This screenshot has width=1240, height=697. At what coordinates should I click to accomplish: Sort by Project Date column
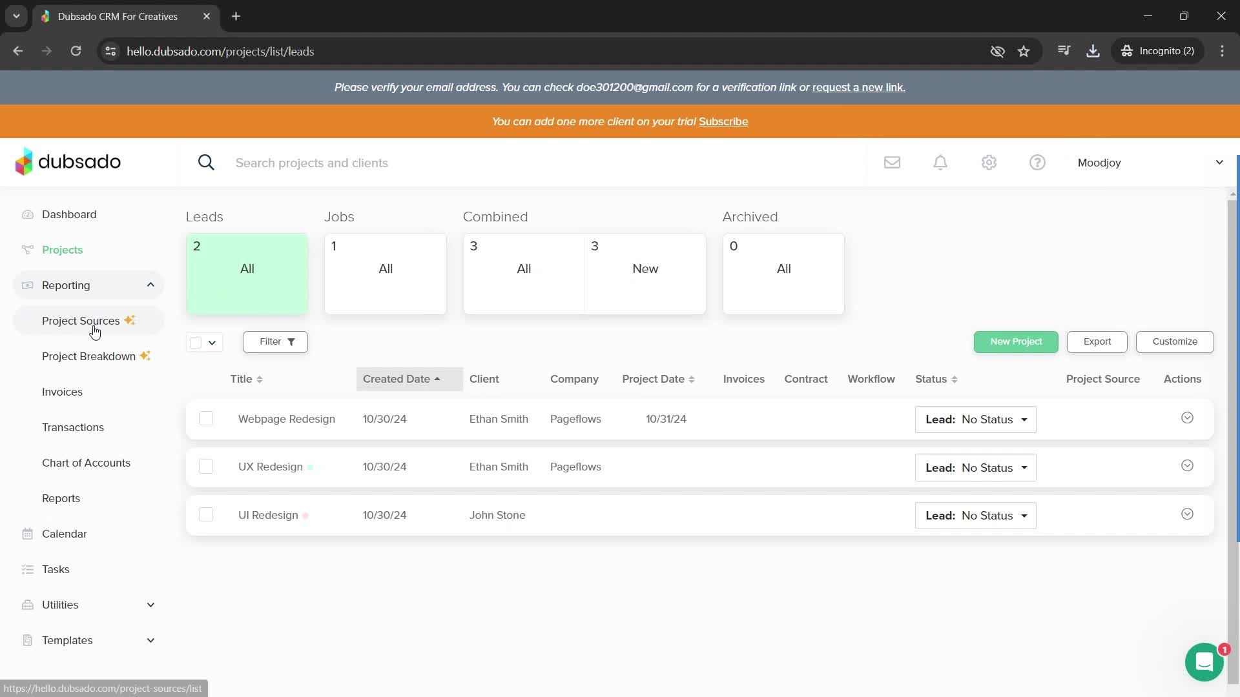pyautogui.click(x=658, y=379)
